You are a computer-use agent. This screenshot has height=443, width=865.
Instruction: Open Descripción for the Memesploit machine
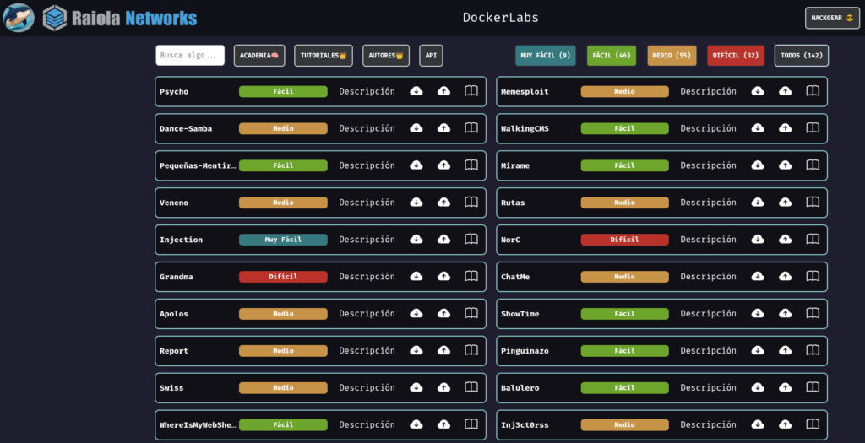[709, 91]
